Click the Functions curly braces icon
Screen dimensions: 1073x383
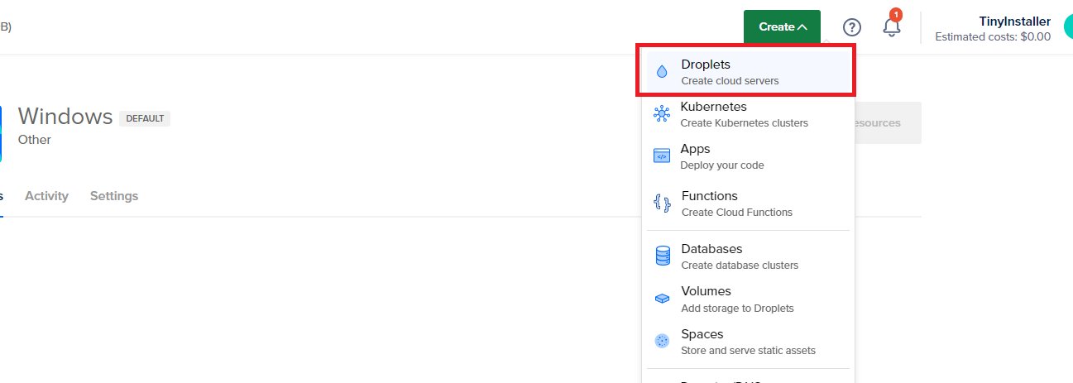point(661,203)
